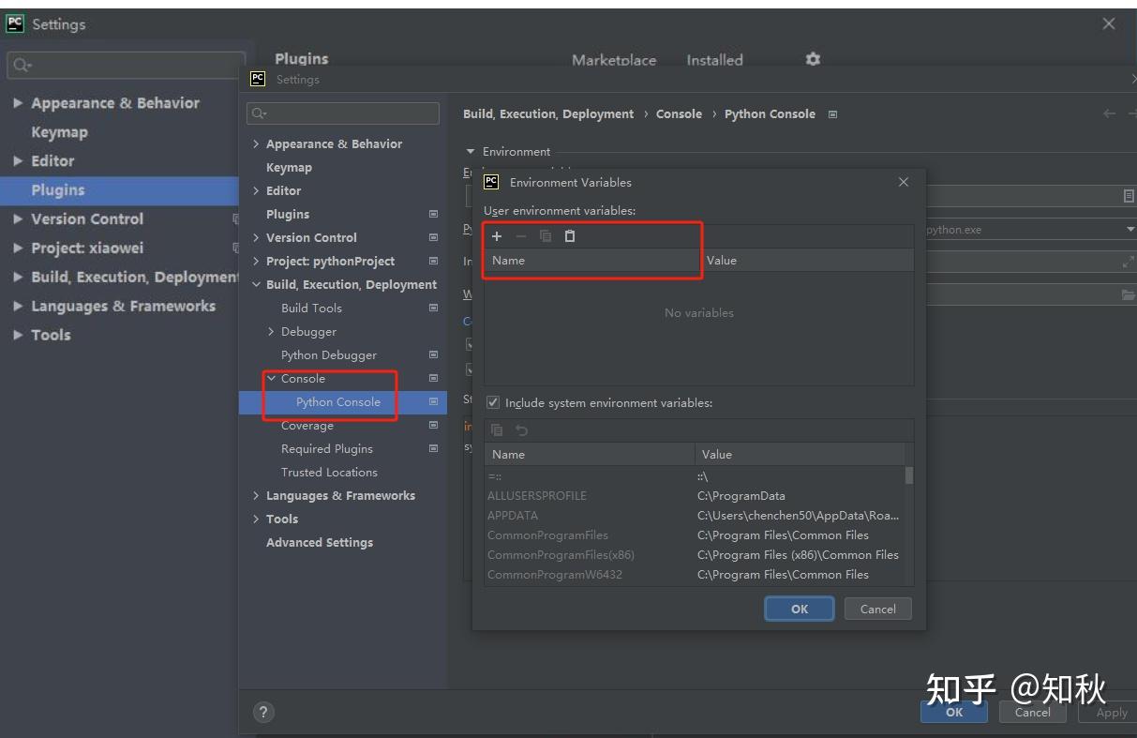Click OK in the Settings dialog footer

click(954, 712)
